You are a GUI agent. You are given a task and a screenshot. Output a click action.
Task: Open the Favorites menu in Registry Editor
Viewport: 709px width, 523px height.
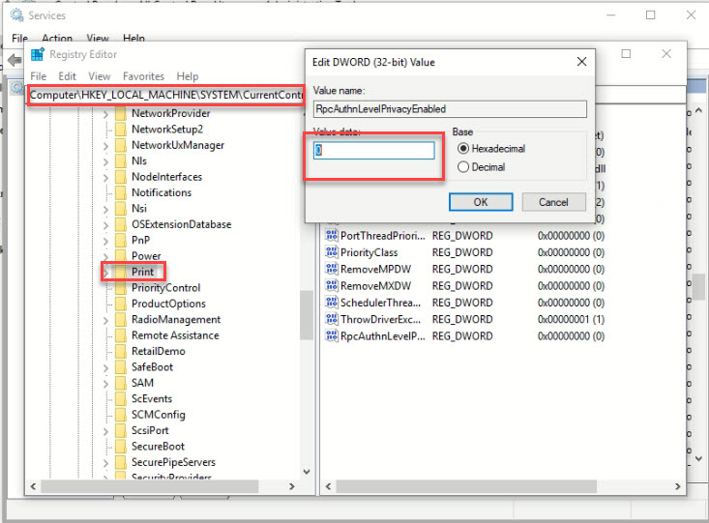point(142,76)
